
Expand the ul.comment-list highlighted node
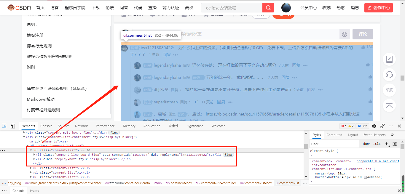[31, 150]
